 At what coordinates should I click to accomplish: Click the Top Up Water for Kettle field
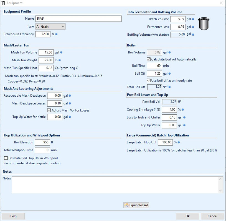(55, 117)
